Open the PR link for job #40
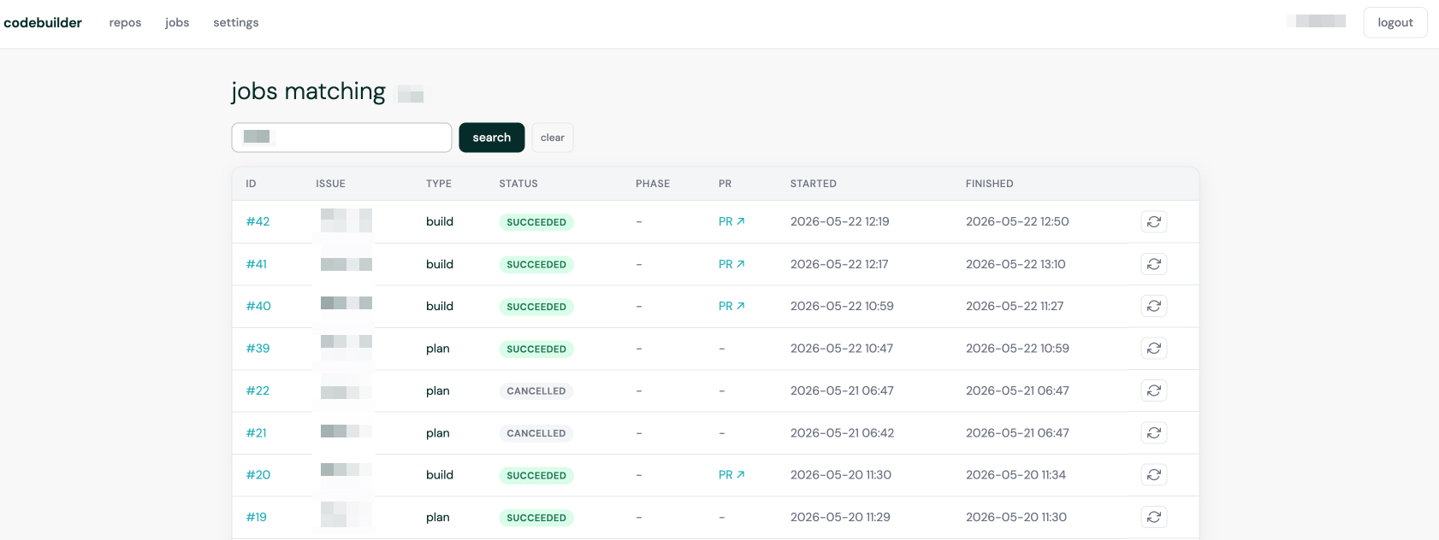1439x540 pixels. point(731,306)
